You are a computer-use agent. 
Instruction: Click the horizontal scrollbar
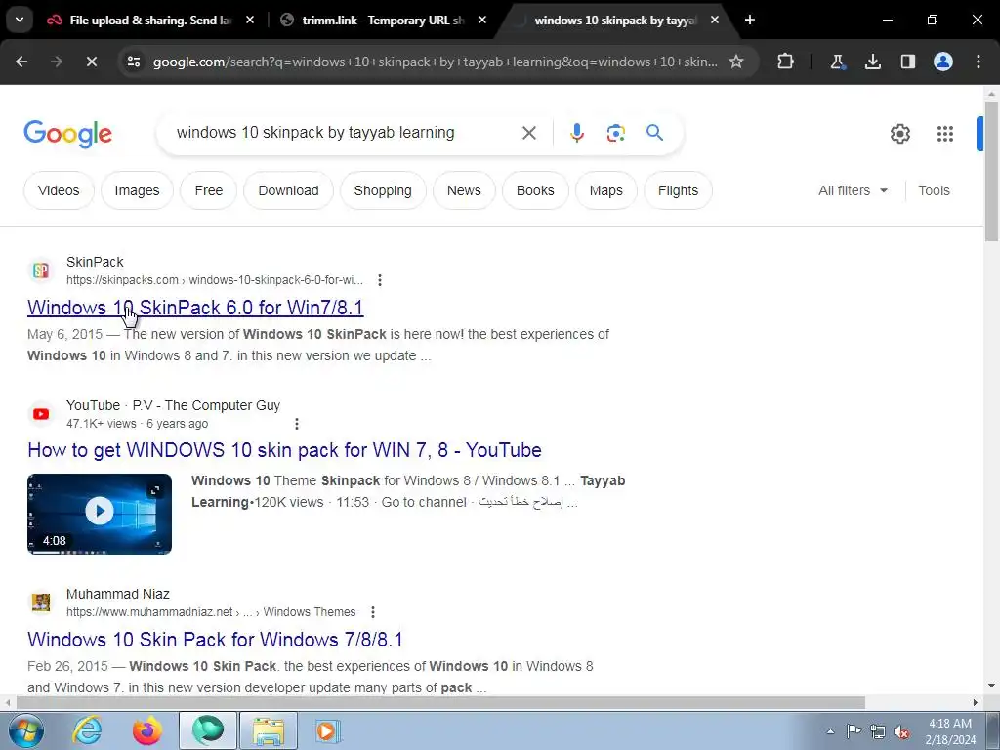pos(440,702)
